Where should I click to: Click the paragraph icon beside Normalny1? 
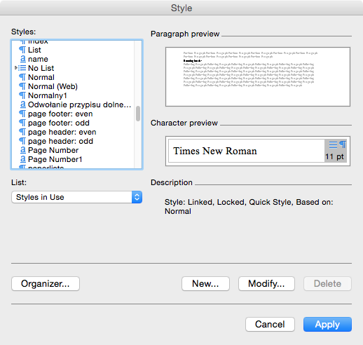click(x=22, y=95)
